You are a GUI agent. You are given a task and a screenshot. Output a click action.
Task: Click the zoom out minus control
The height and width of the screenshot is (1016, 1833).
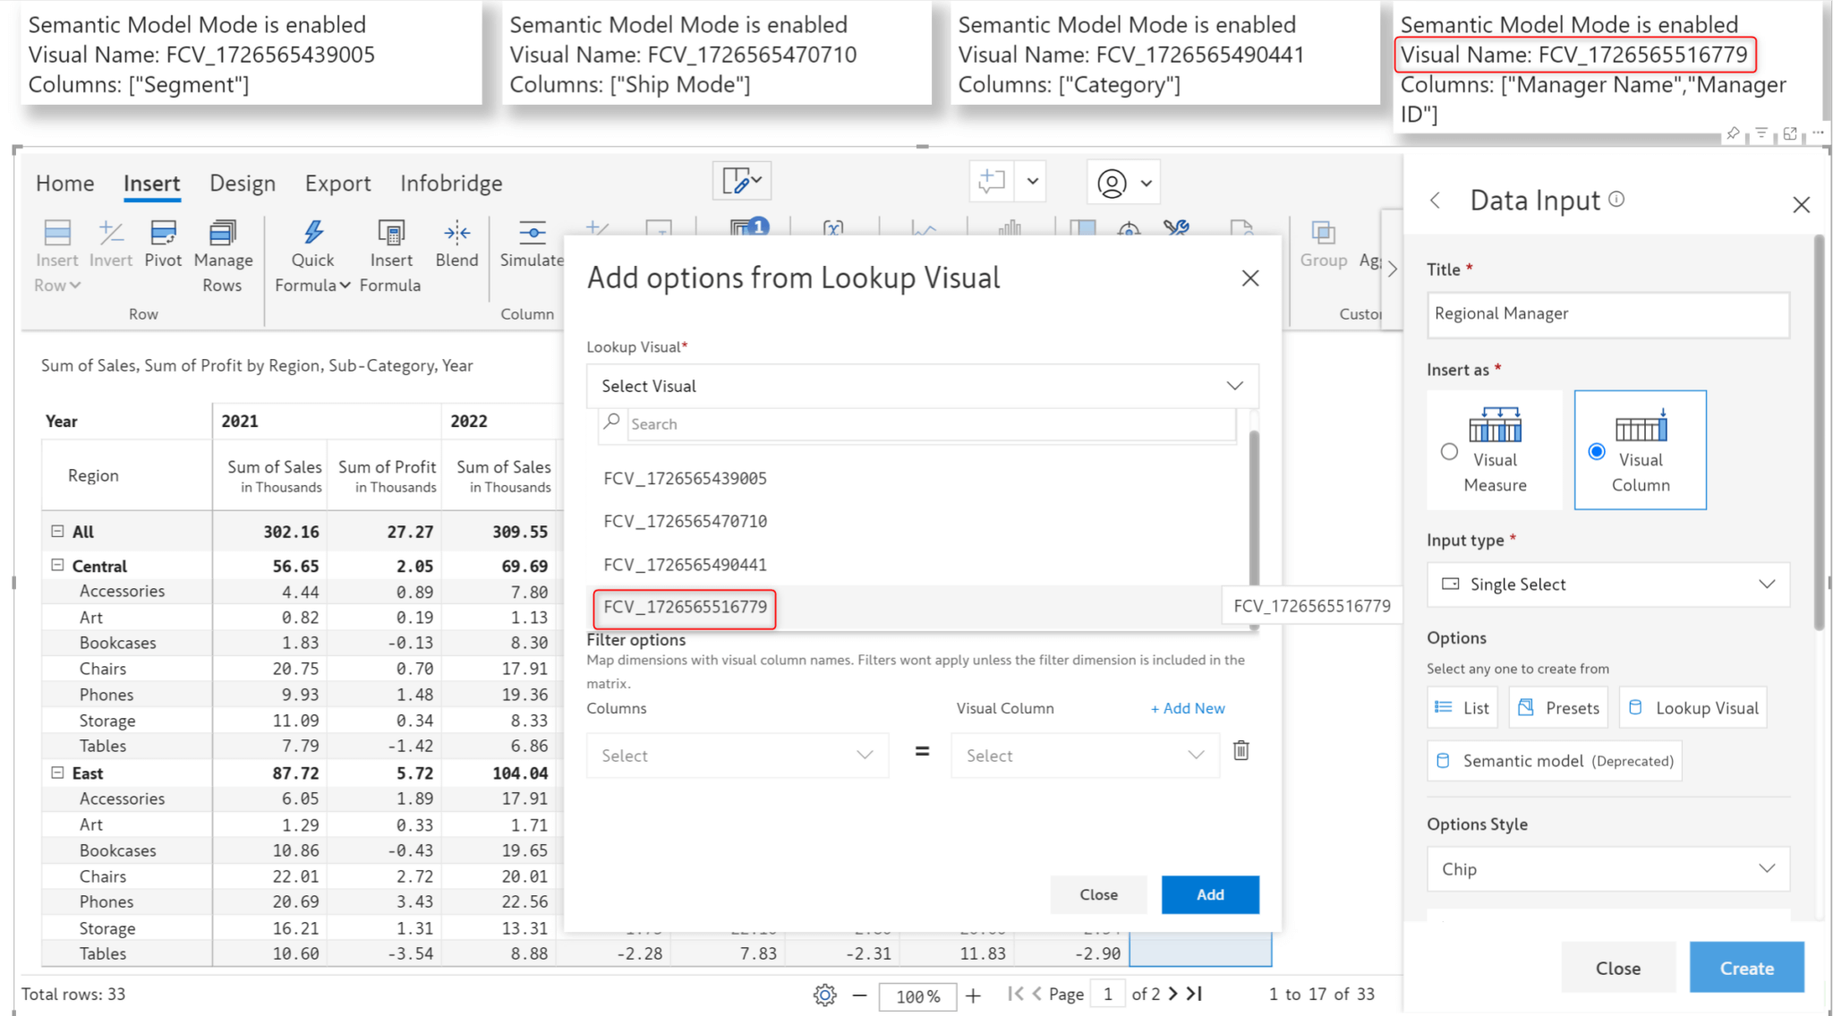[860, 995]
